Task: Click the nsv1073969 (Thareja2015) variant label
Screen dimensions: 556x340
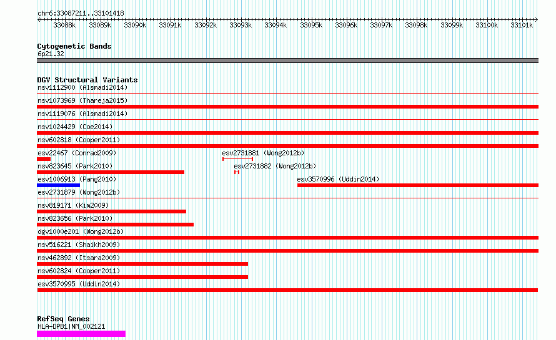Action: (82, 100)
